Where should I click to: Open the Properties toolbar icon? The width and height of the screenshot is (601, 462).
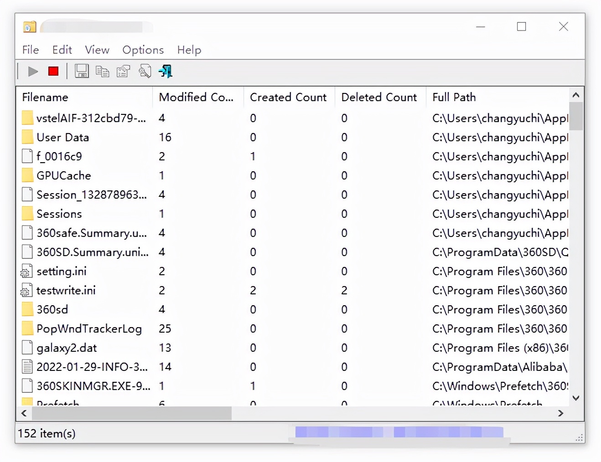[x=123, y=72]
